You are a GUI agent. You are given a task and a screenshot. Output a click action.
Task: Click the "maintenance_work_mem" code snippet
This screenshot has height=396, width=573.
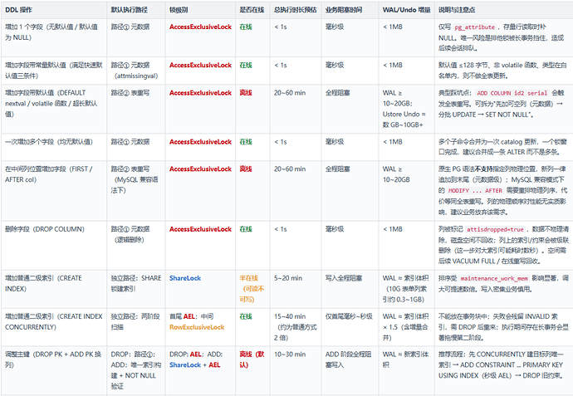494,279
